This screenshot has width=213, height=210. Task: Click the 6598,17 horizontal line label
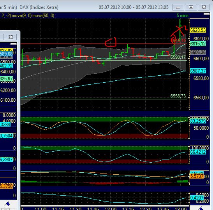click(178, 57)
